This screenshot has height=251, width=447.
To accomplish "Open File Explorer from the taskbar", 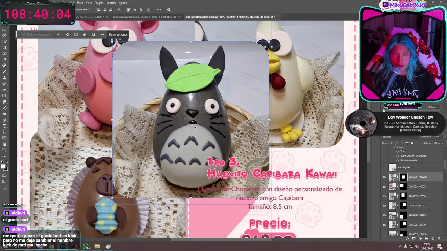I will tap(97, 246).
